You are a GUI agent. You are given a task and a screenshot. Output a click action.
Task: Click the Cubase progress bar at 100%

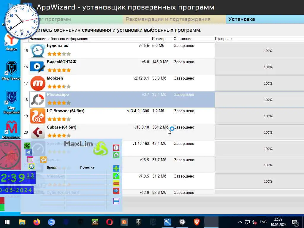tap(259, 132)
